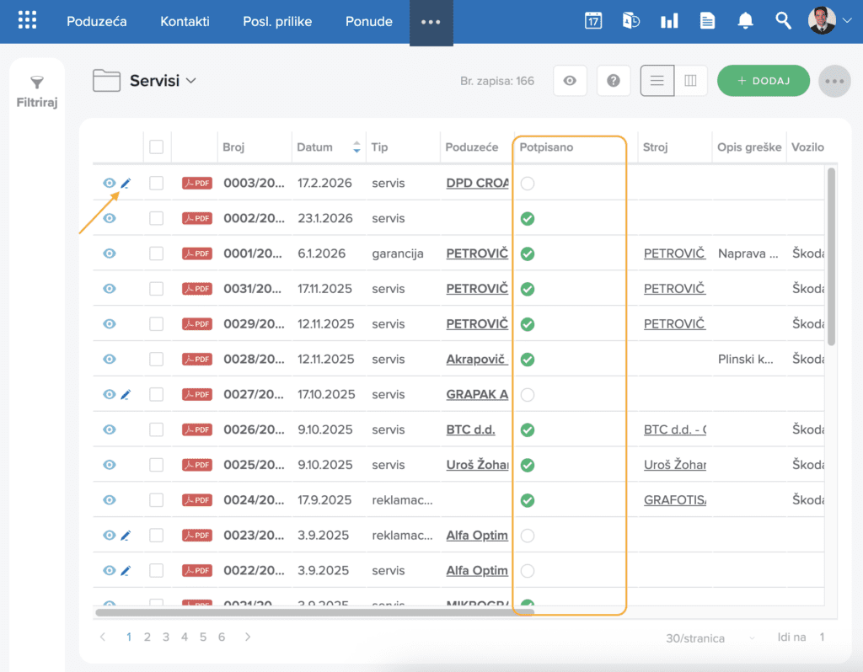Viewport: 863px width, 672px height.
Task: Check the box for the 23.1.2026 row
Action: pyautogui.click(x=156, y=218)
